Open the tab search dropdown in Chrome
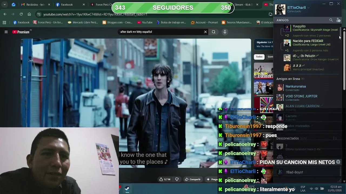The image size is (346, 194). click(5, 5)
